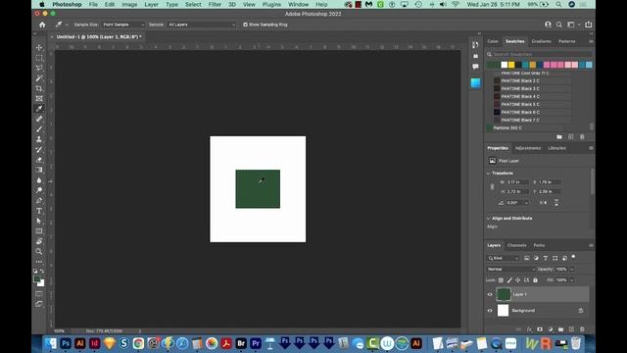Select the Gradient tool
The width and height of the screenshot is (627, 353).
pyautogui.click(x=39, y=170)
